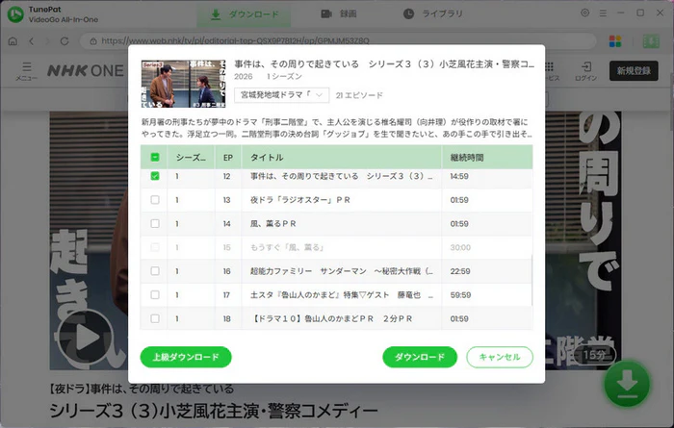This screenshot has width=674, height=428.
Task: Click the episode thumbnail in the dialog
Action: pyautogui.click(x=184, y=84)
